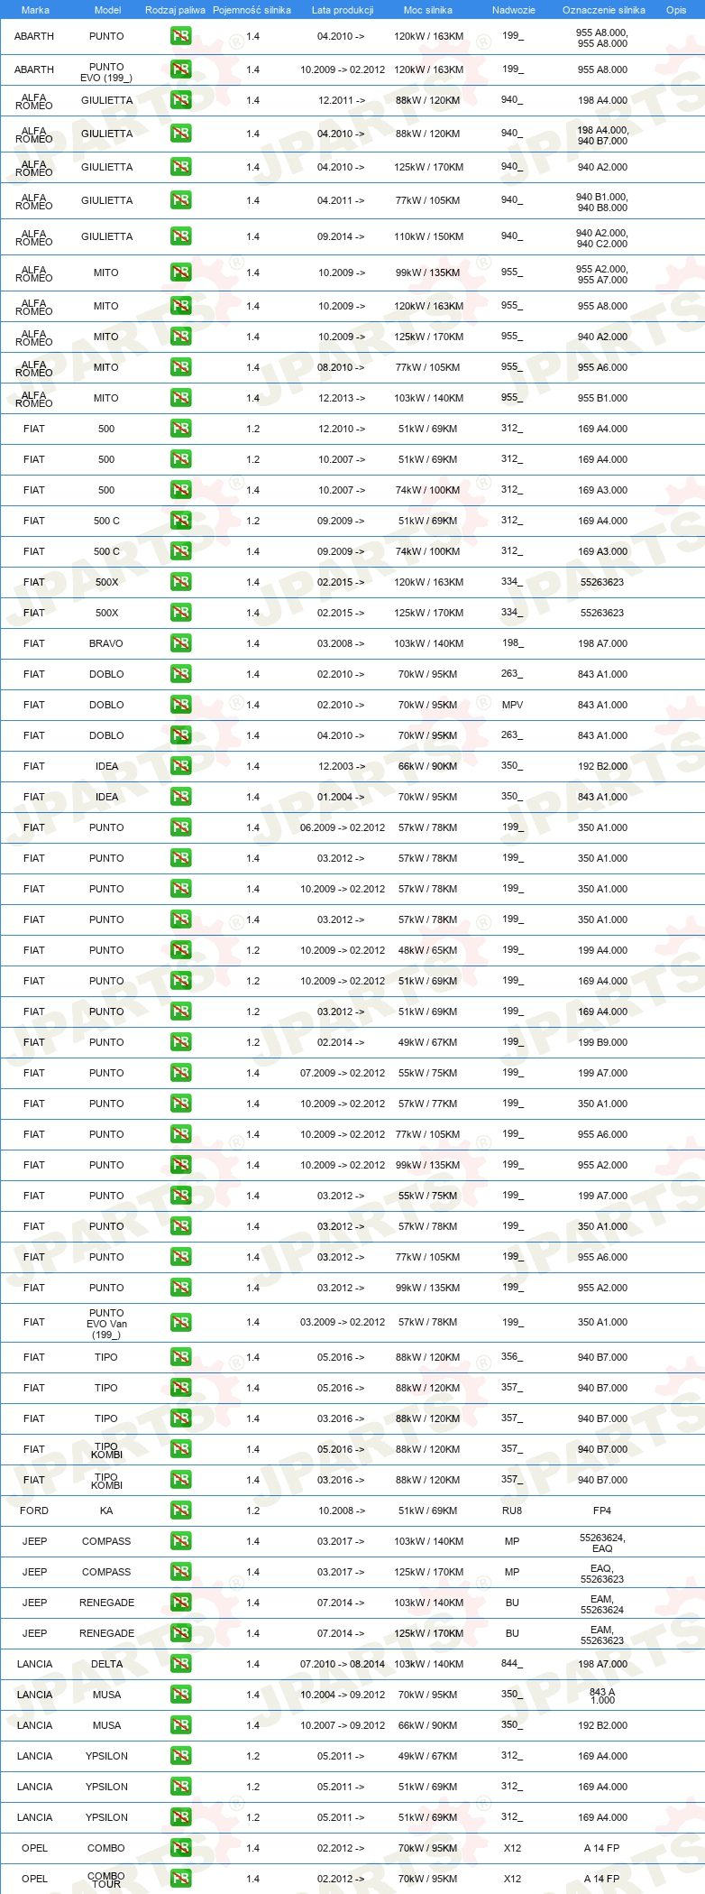Click the fuel icon in the Lancia Delta row

[180, 1664]
